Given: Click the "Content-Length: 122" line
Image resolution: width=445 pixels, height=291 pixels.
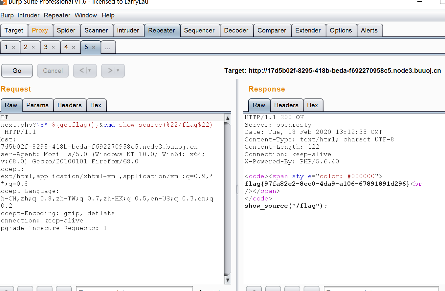Looking at the screenshot, I should [282, 147].
